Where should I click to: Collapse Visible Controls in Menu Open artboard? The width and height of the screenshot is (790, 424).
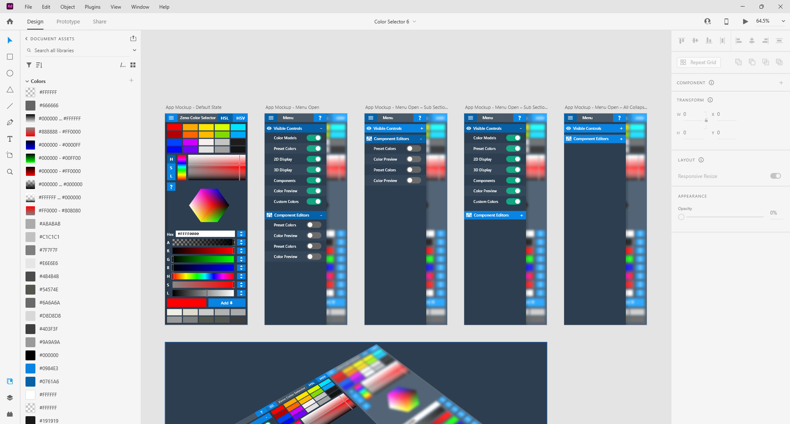[x=321, y=128]
